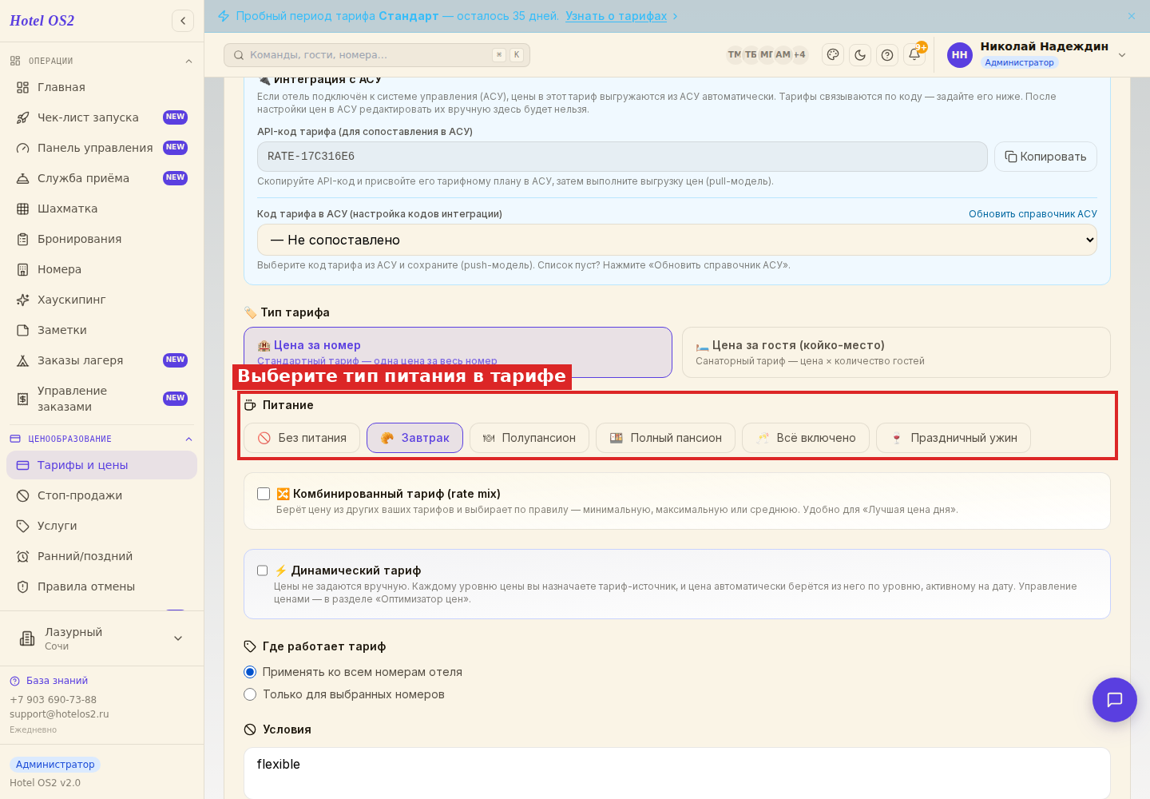The height and width of the screenshot is (799, 1150).
Task: Open the color theme palette icon
Action: [833, 54]
